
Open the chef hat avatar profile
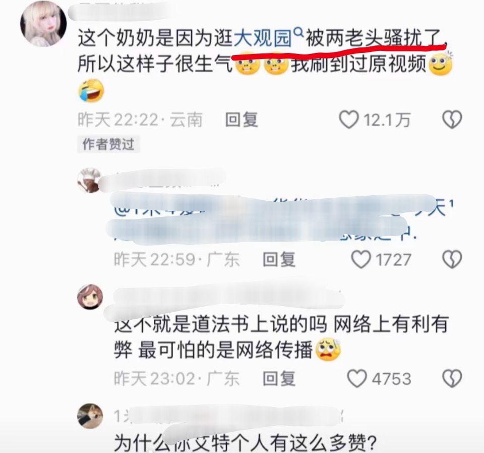(x=89, y=181)
